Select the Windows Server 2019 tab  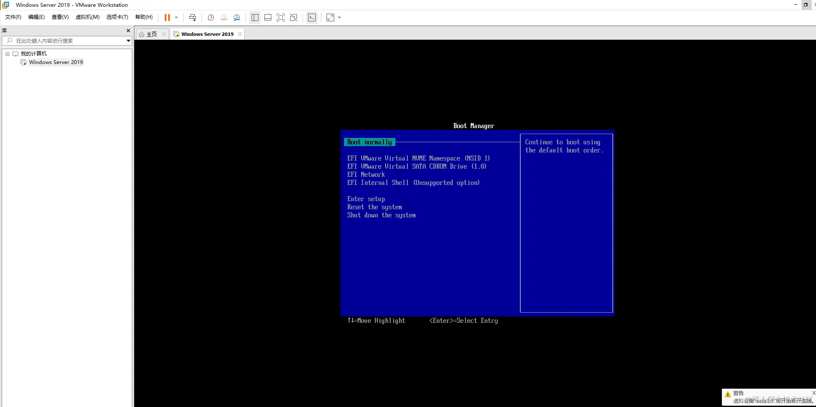pos(208,34)
